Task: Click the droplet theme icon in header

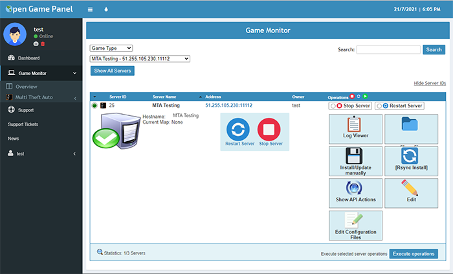Action: (106, 10)
